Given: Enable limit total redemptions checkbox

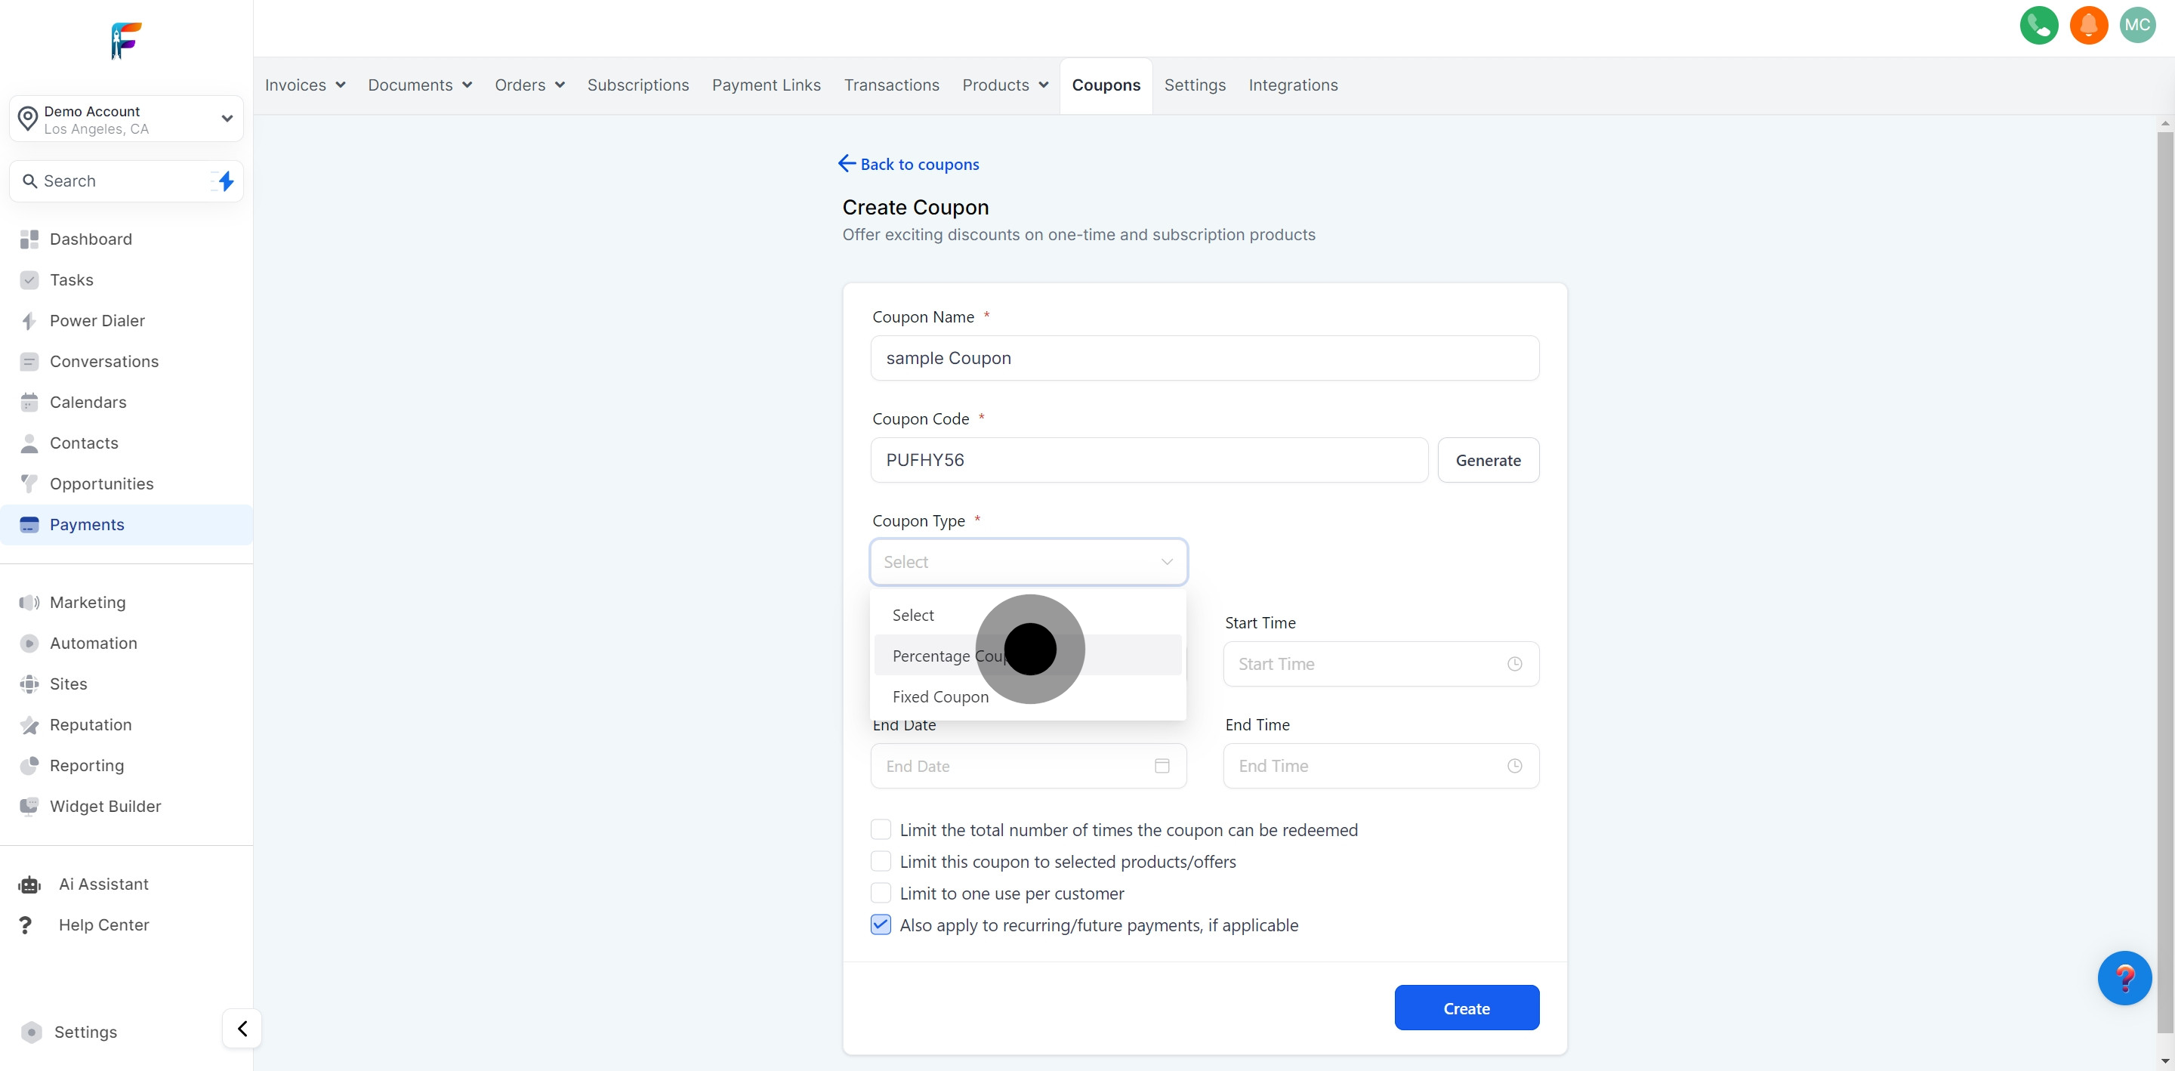Looking at the screenshot, I should click(x=881, y=829).
